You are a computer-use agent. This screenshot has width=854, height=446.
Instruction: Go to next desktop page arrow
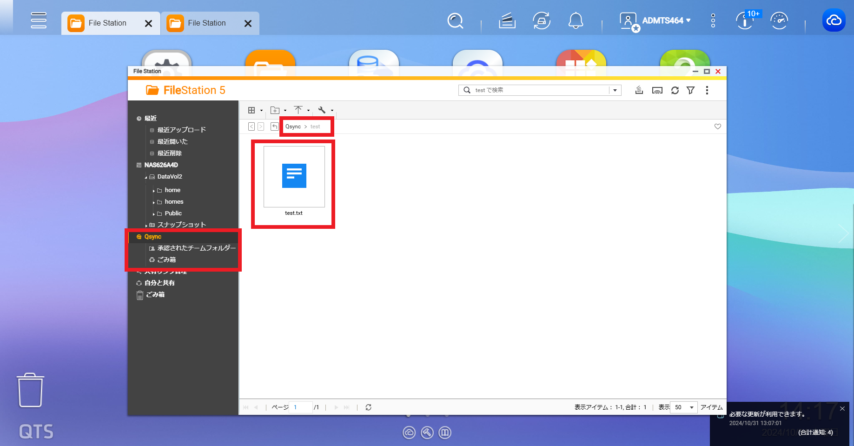[x=843, y=233]
